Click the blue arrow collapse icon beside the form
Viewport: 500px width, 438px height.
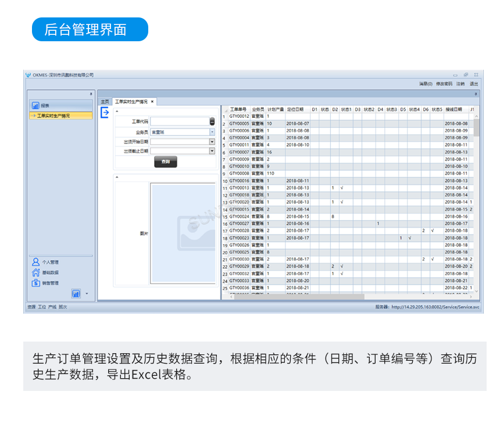pyautogui.click(x=105, y=112)
